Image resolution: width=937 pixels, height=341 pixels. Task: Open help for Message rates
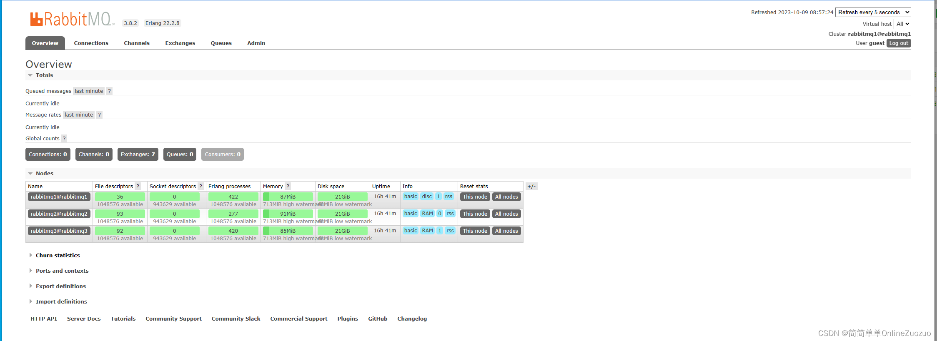click(x=99, y=114)
